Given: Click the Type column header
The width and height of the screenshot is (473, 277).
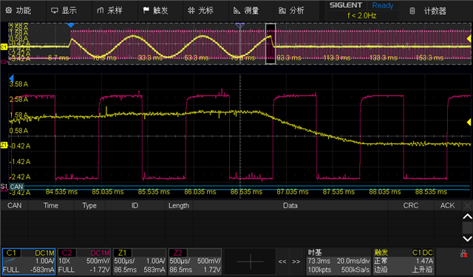Looking at the screenshot, I should 89,205.
